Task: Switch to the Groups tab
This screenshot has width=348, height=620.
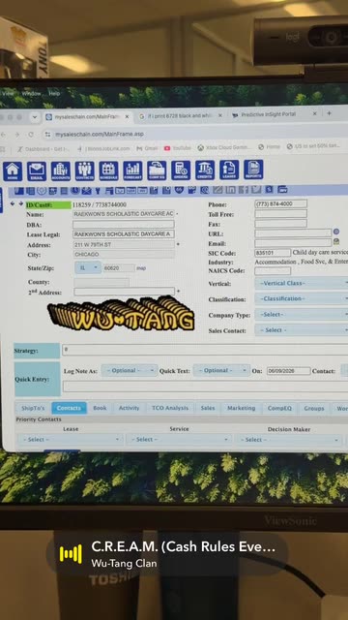Action: pos(314,408)
